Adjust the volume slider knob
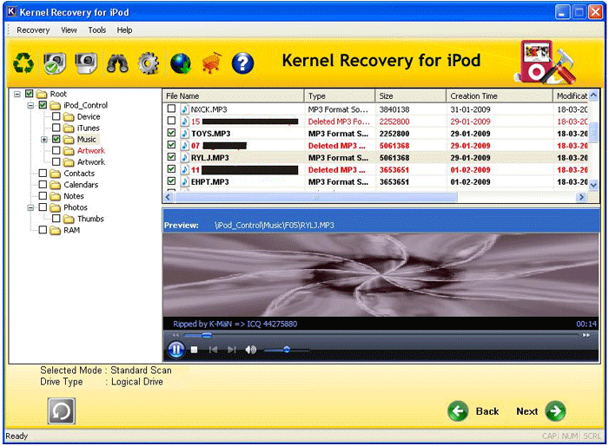This screenshot has width=609, height=446. coord(287,350)
